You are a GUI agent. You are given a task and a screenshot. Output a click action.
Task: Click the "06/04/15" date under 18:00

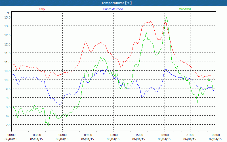click(x=164, y=139)
